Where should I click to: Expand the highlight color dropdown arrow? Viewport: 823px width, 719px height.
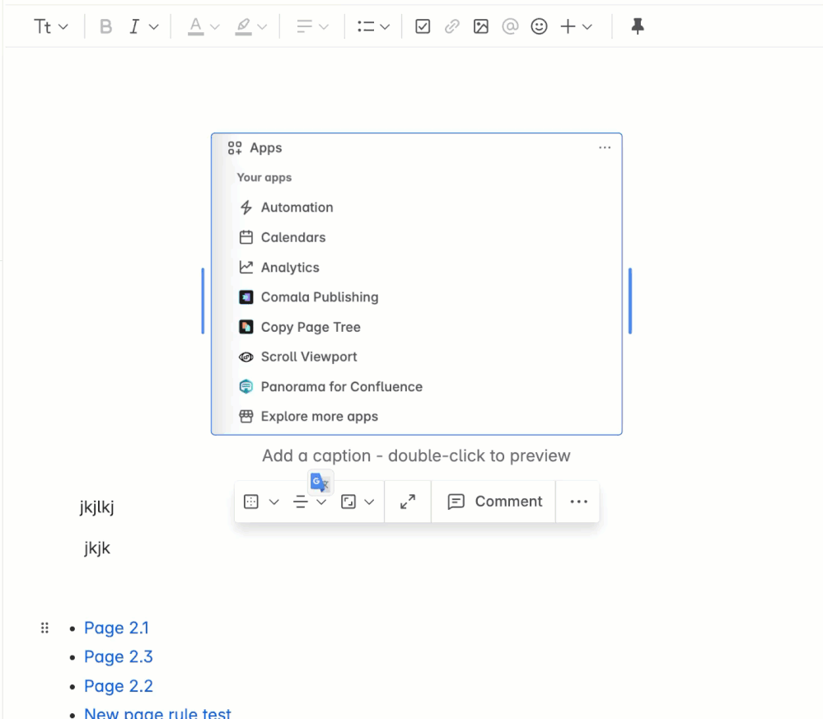(x=263, y=26)
